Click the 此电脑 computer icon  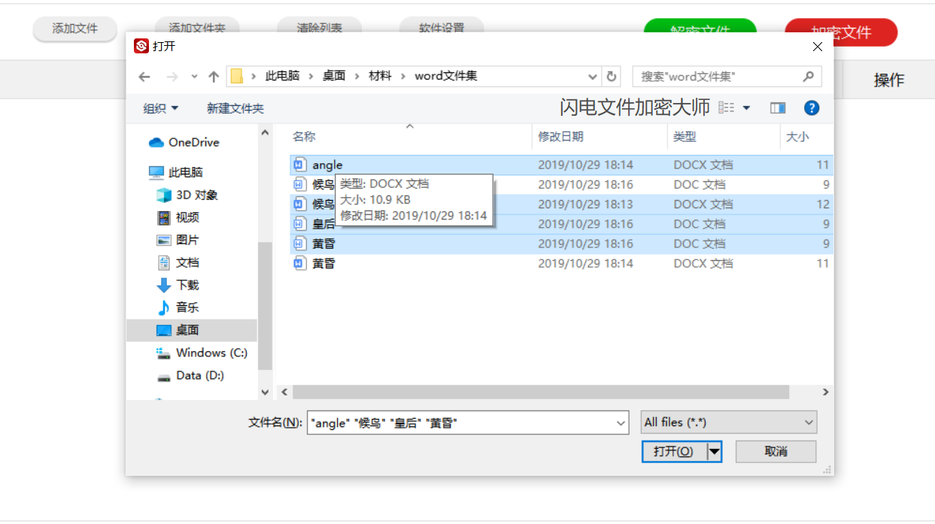[156, 172]
